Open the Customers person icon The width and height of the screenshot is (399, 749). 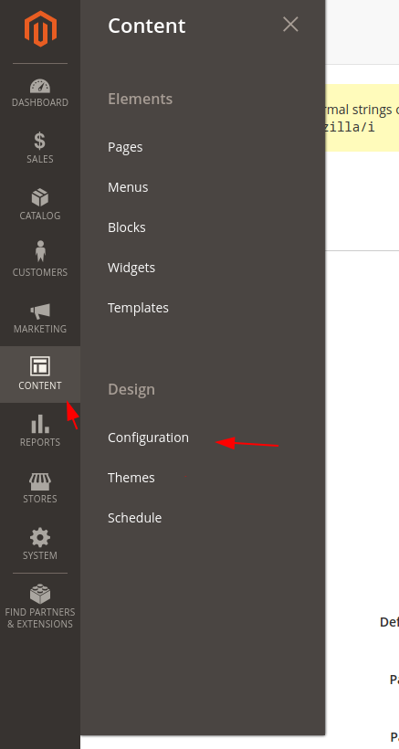[x=40, y=251]
